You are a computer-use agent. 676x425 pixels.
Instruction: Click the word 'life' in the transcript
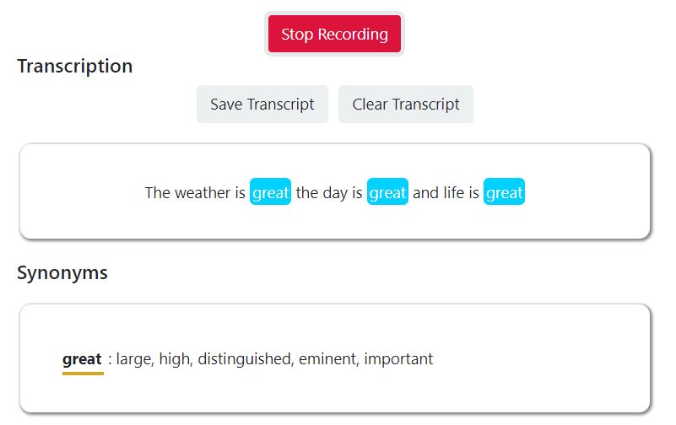[454, 193]
